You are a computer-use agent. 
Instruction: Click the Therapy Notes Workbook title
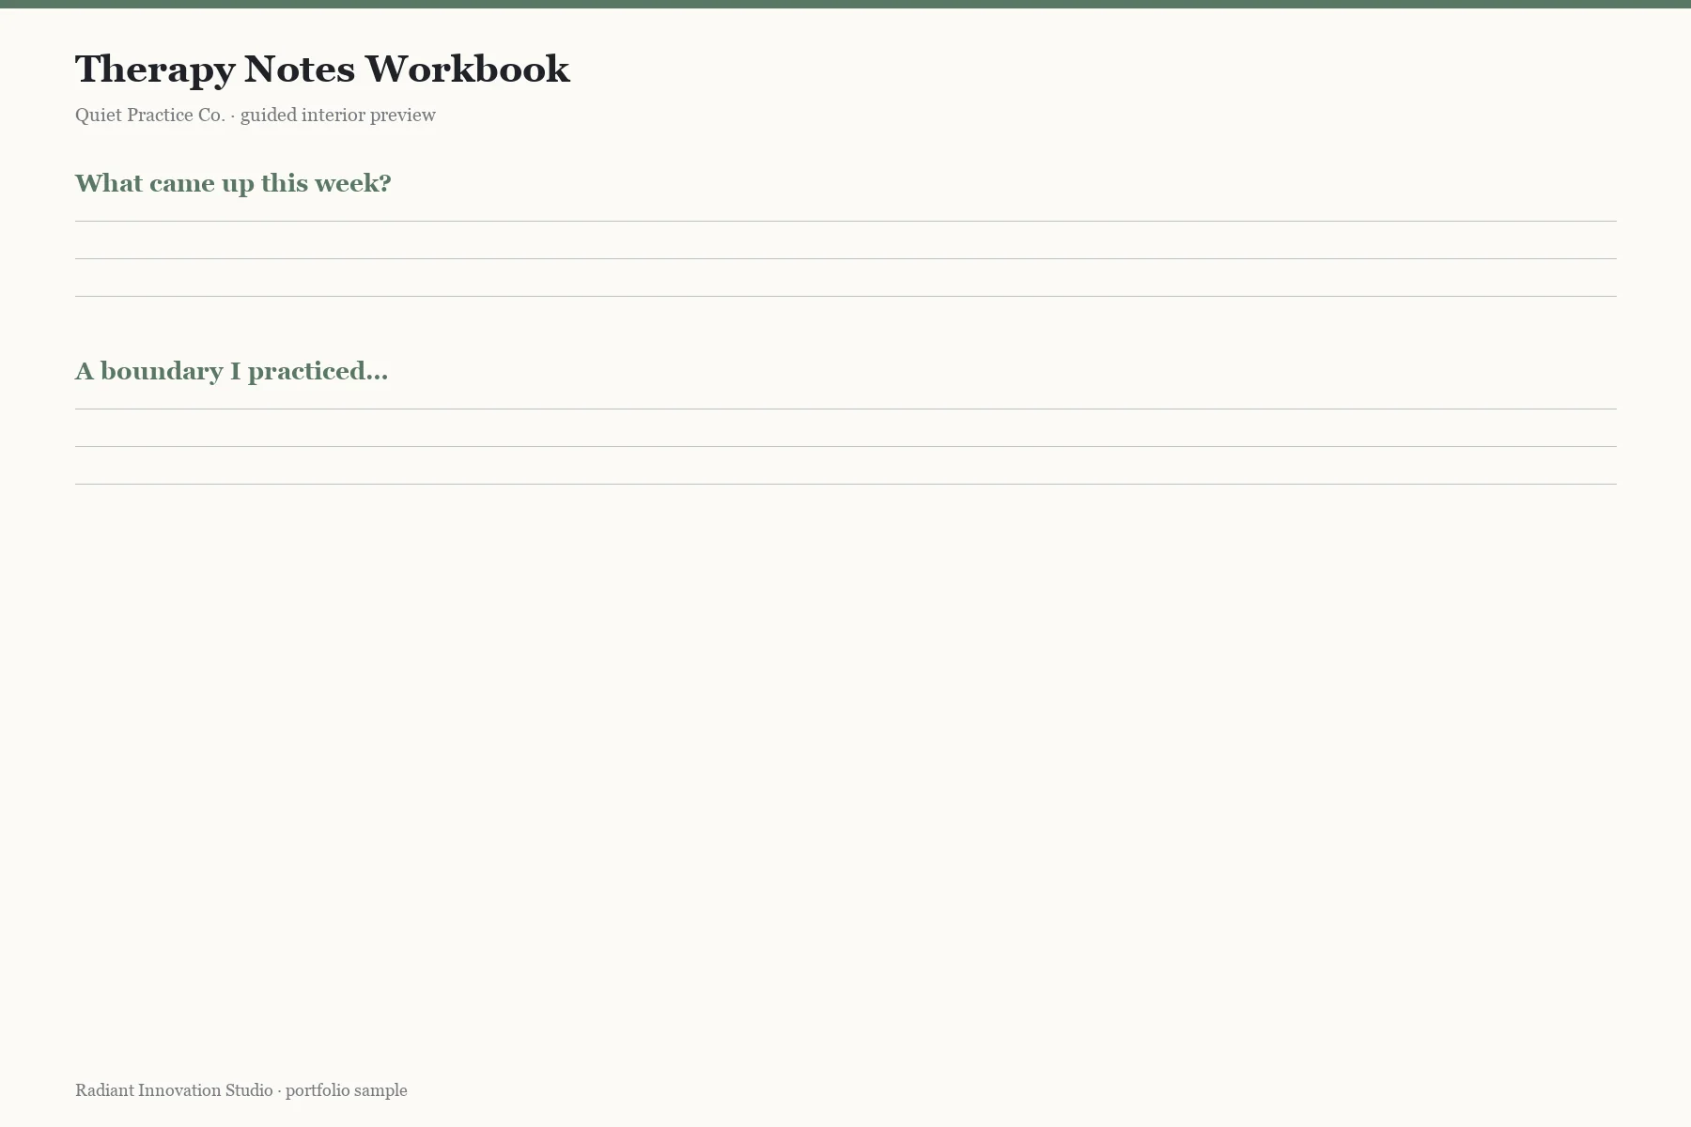[x=322, y=69]
